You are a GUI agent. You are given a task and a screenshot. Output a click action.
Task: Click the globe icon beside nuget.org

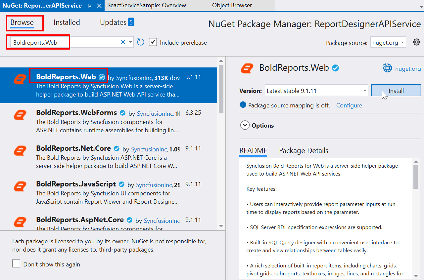tap(387, 68)
